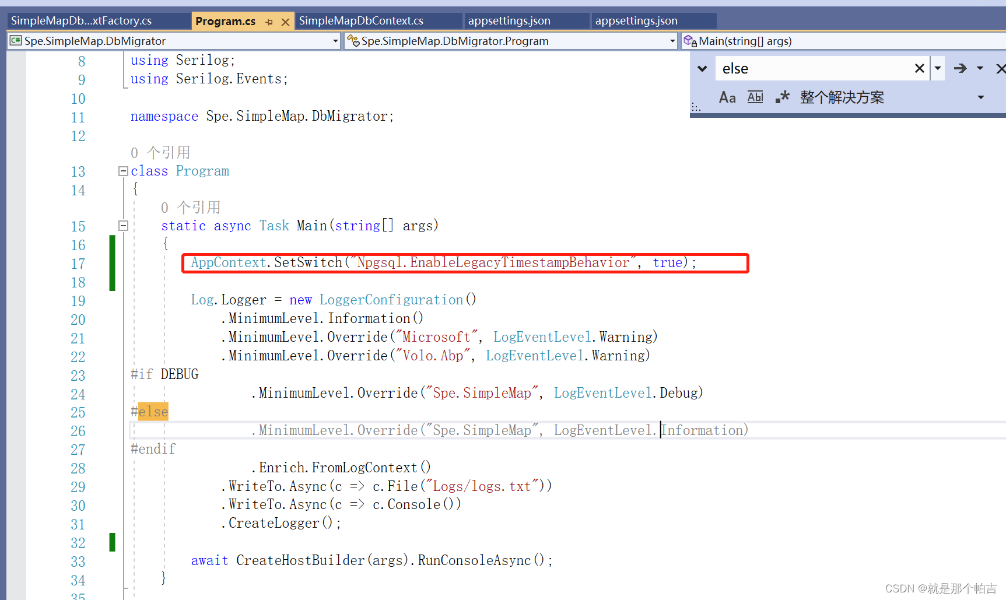Screen dimensions: 1006x600
Task: Open the search scope 整个解决方案 dropdown
Action: click(x=980, y=97)
